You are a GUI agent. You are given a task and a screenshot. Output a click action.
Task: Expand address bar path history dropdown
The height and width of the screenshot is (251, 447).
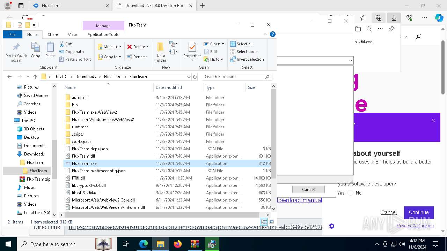pos(189,77)
